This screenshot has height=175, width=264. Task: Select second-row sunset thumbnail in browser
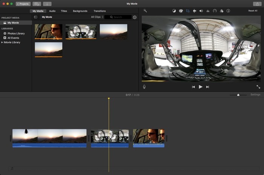point(49,50)
